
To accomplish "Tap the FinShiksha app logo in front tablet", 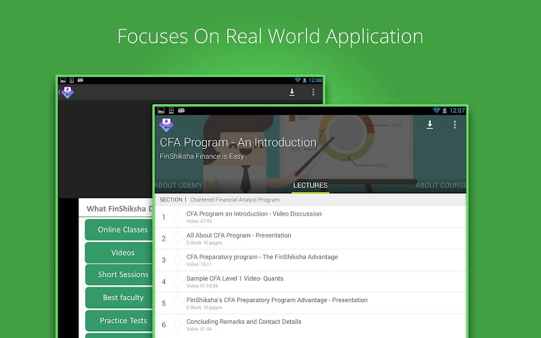I will point(166,125).
